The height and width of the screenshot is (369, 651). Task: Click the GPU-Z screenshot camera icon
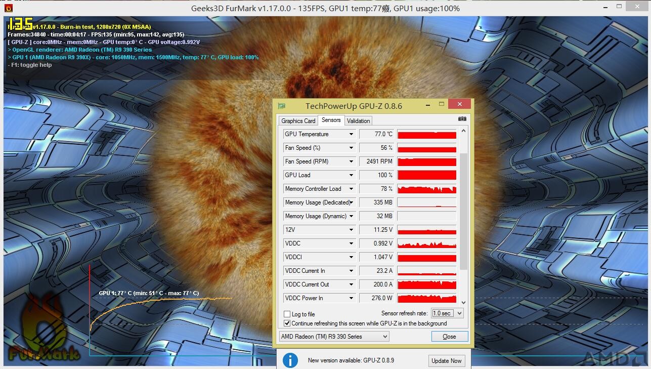click(462, 119)
